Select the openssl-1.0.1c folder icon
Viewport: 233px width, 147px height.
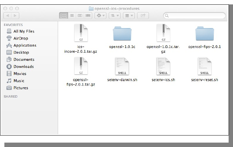(x=122, y=33)
